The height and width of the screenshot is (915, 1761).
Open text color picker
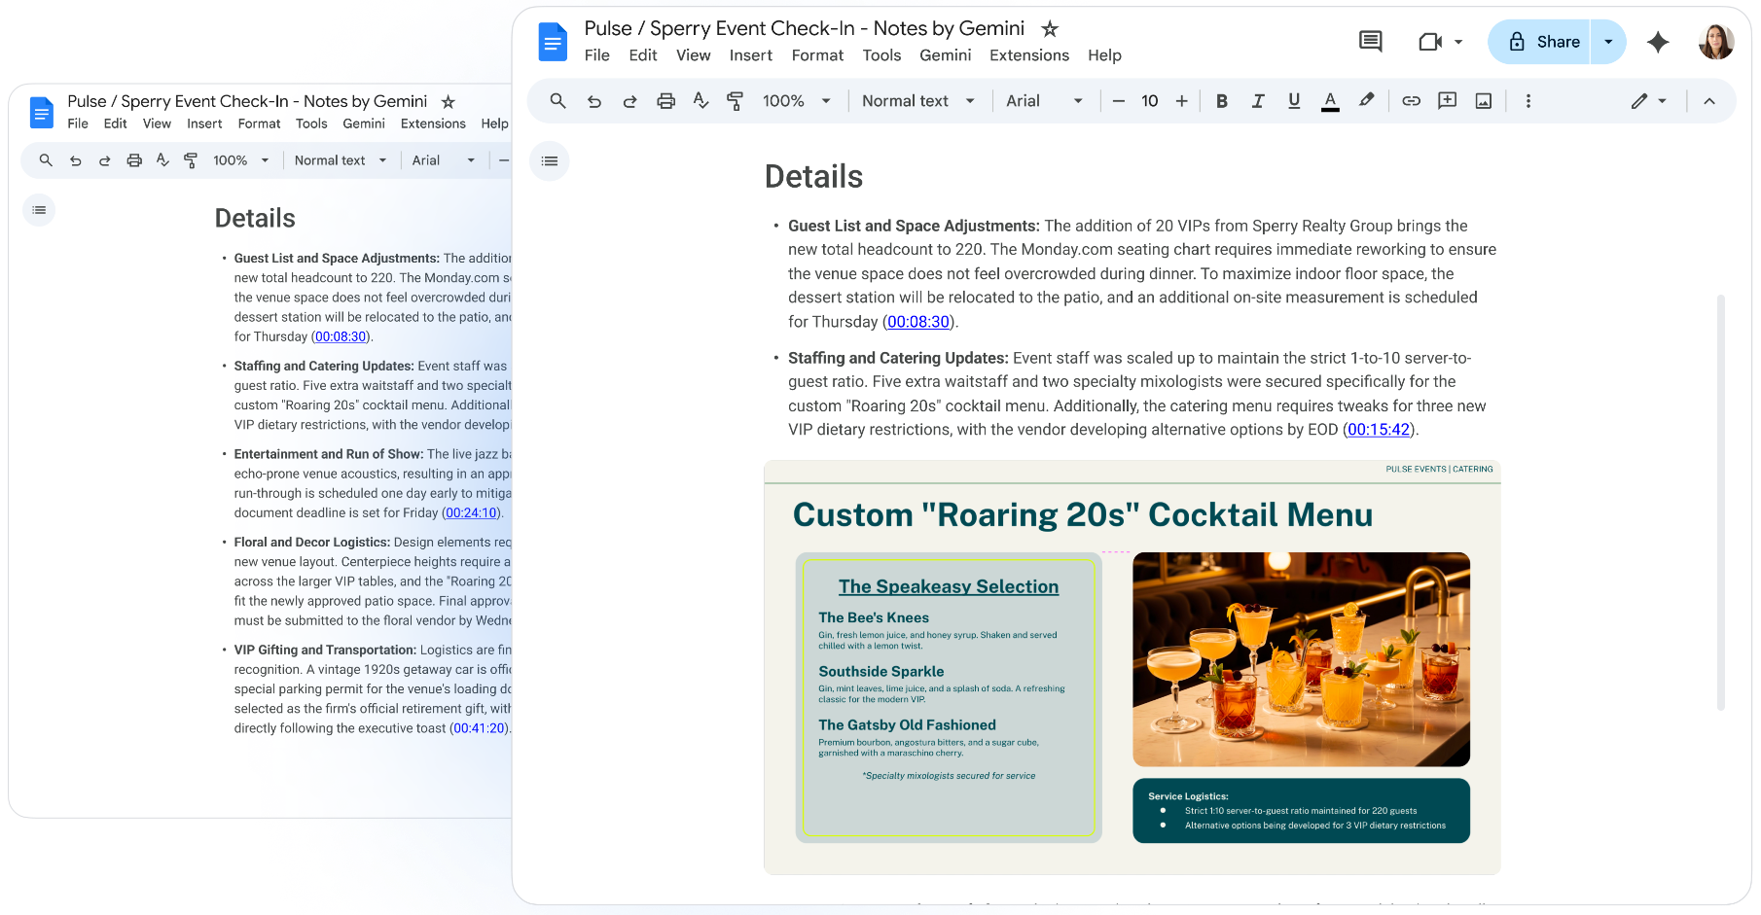point(1330,101)
